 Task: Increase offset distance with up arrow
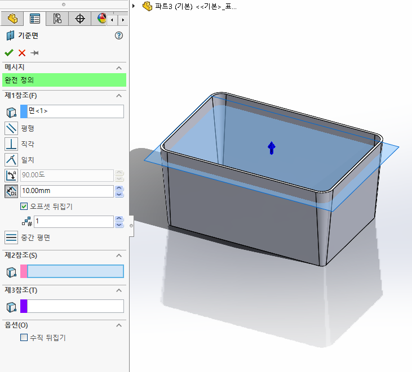click(x=119, y=188)
